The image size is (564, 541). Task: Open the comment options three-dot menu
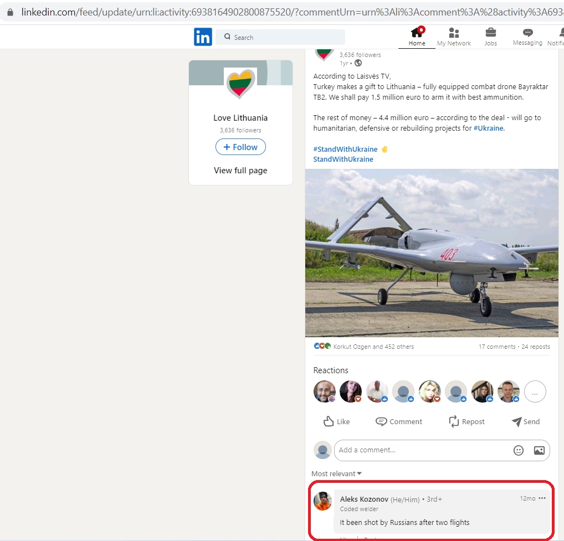pyautogui.click(x=542, y=498)
